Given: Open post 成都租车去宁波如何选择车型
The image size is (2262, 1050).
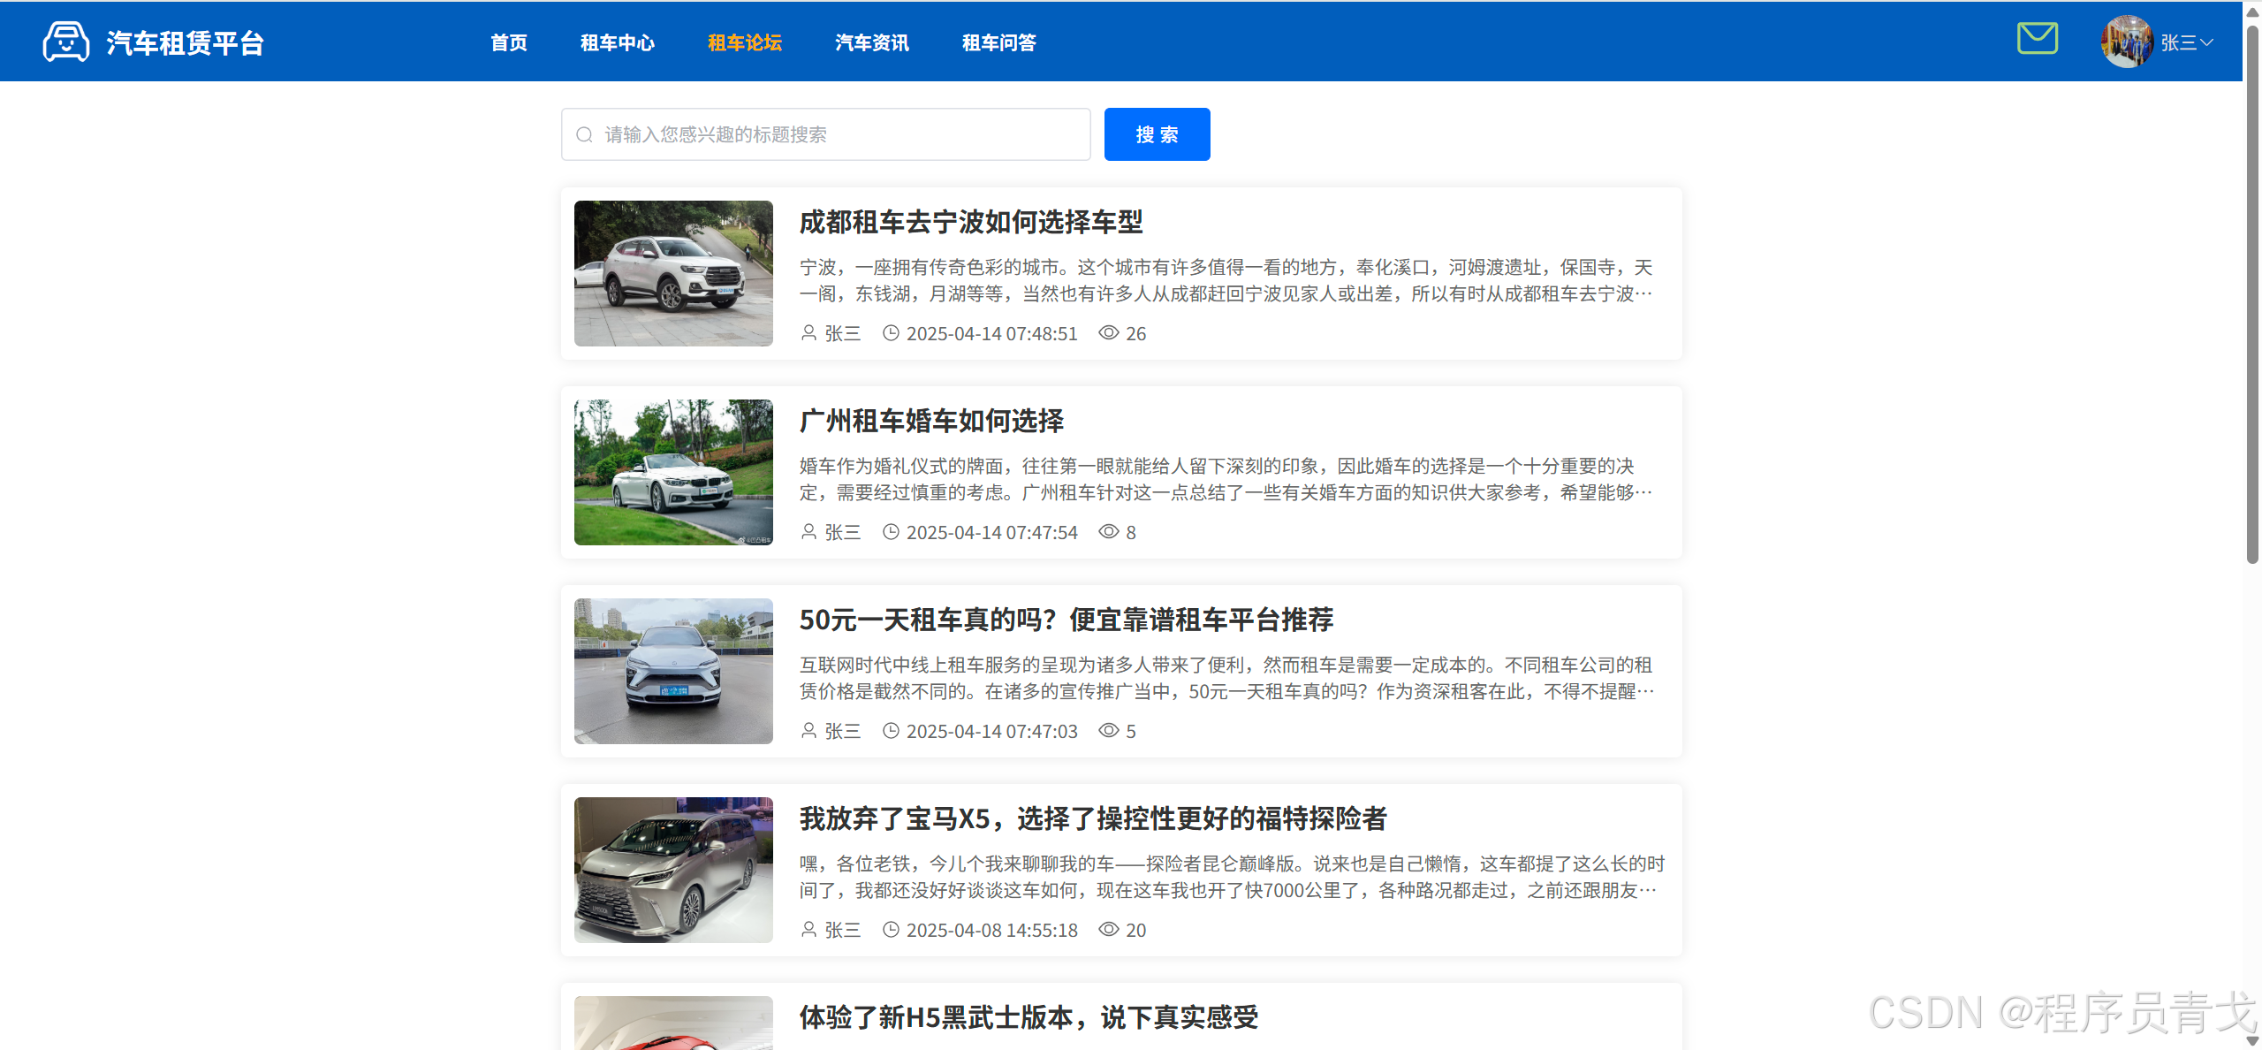Looking at the screenshot, I should [970, 222].
